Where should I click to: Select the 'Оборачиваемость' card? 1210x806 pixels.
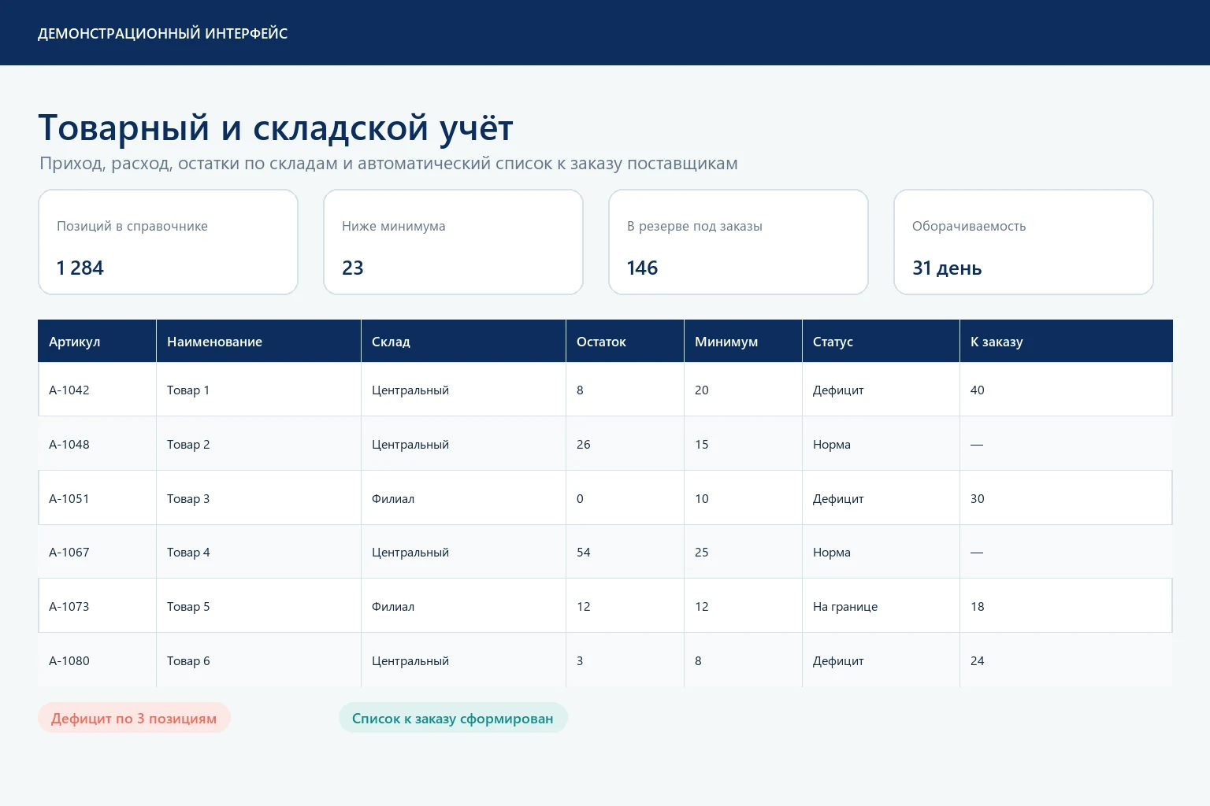click(x=1023, y=242)
